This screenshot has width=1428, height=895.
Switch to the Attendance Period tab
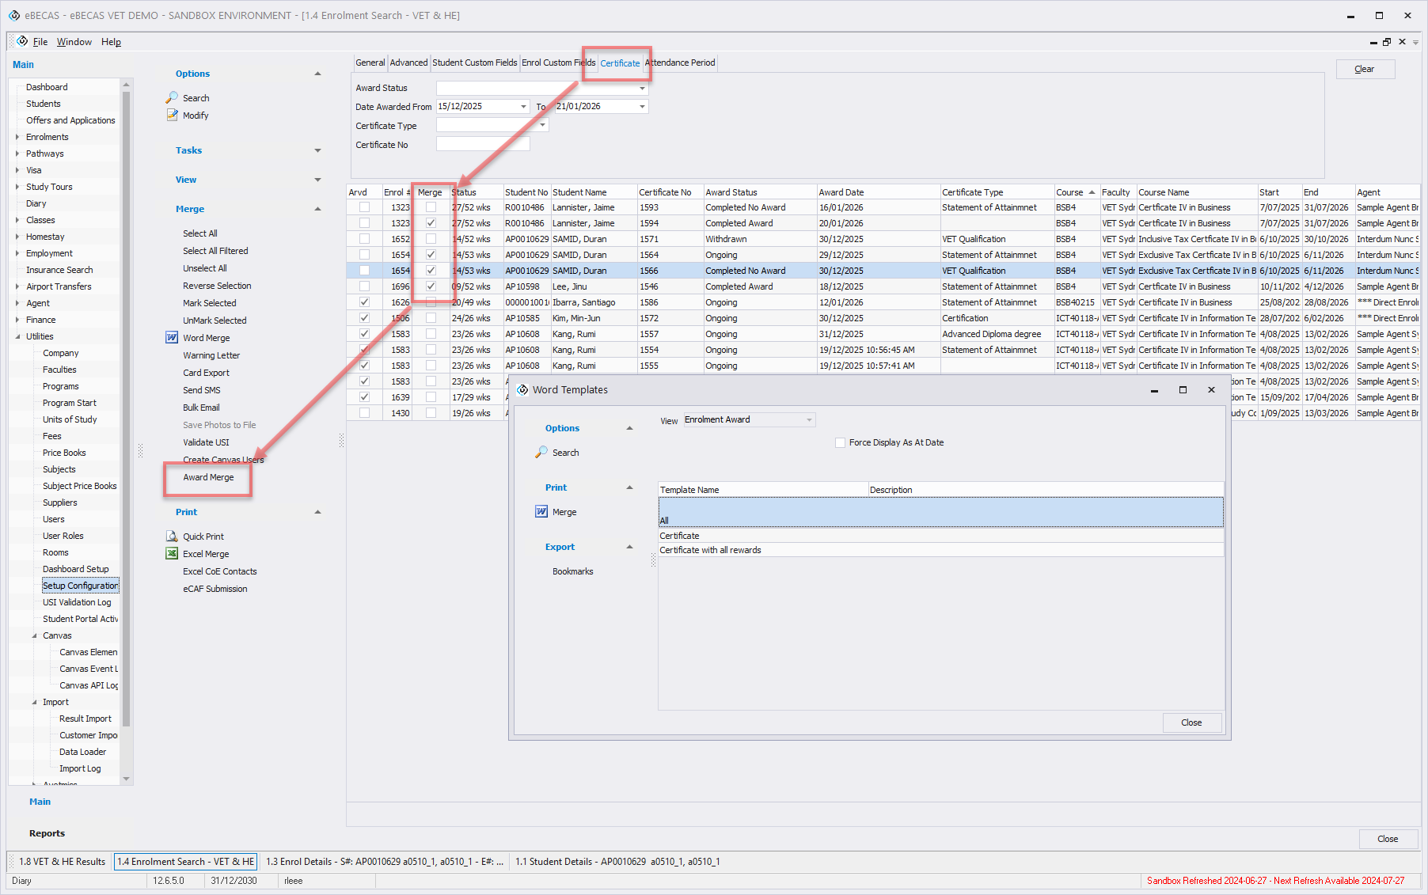pos(680,63)
